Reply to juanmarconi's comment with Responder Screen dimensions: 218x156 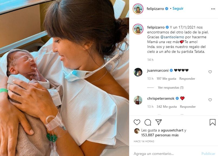coord(187,79)
